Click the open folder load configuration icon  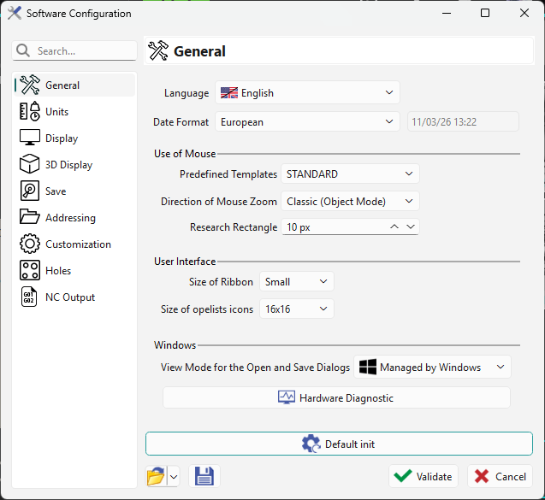156,476
